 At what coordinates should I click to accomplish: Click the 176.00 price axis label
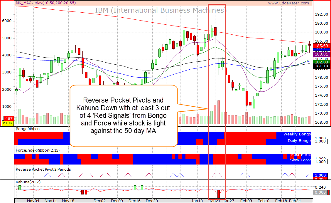pos(322,86)
